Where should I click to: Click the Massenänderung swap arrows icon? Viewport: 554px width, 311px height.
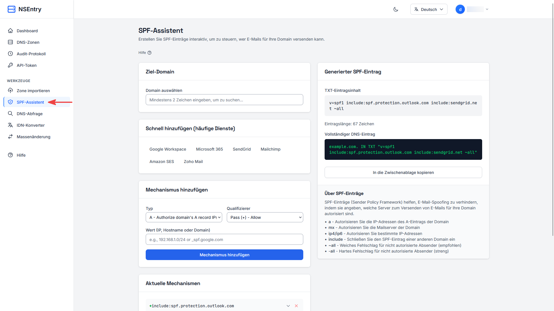click(10, 136)
